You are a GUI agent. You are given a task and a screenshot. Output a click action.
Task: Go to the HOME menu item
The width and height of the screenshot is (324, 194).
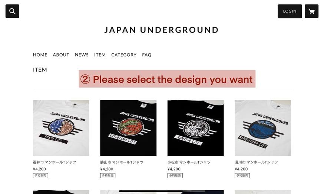click(40, 55)
